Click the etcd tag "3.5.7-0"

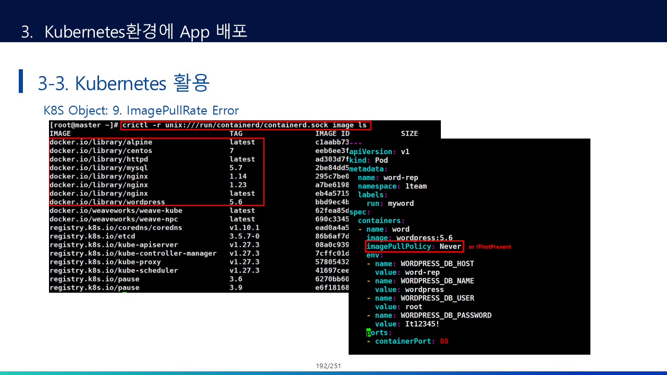pos(244,236)
